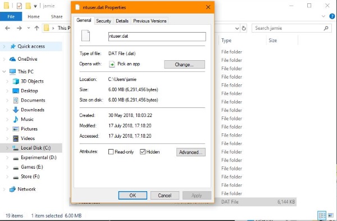
Task: Select This PC in the navigation pane
Action: pos(26,71)
